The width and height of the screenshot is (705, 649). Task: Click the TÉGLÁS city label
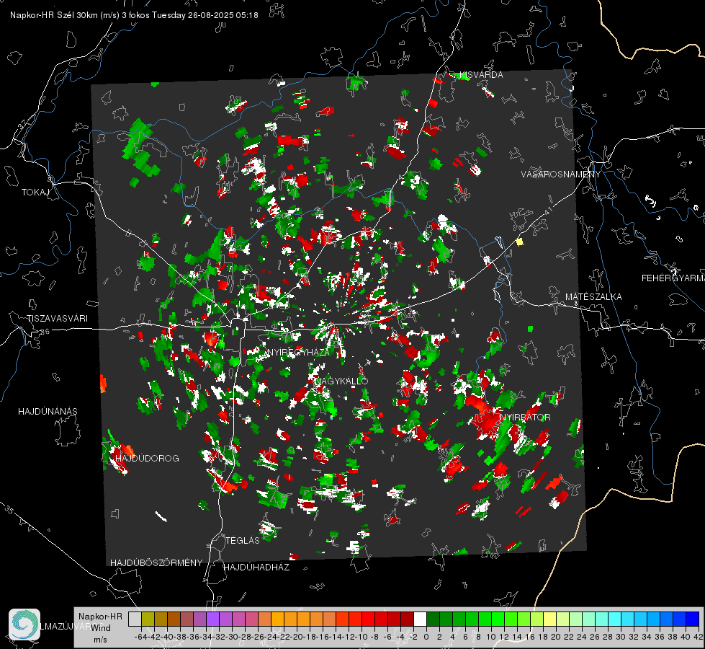click(x=243, y=541)
